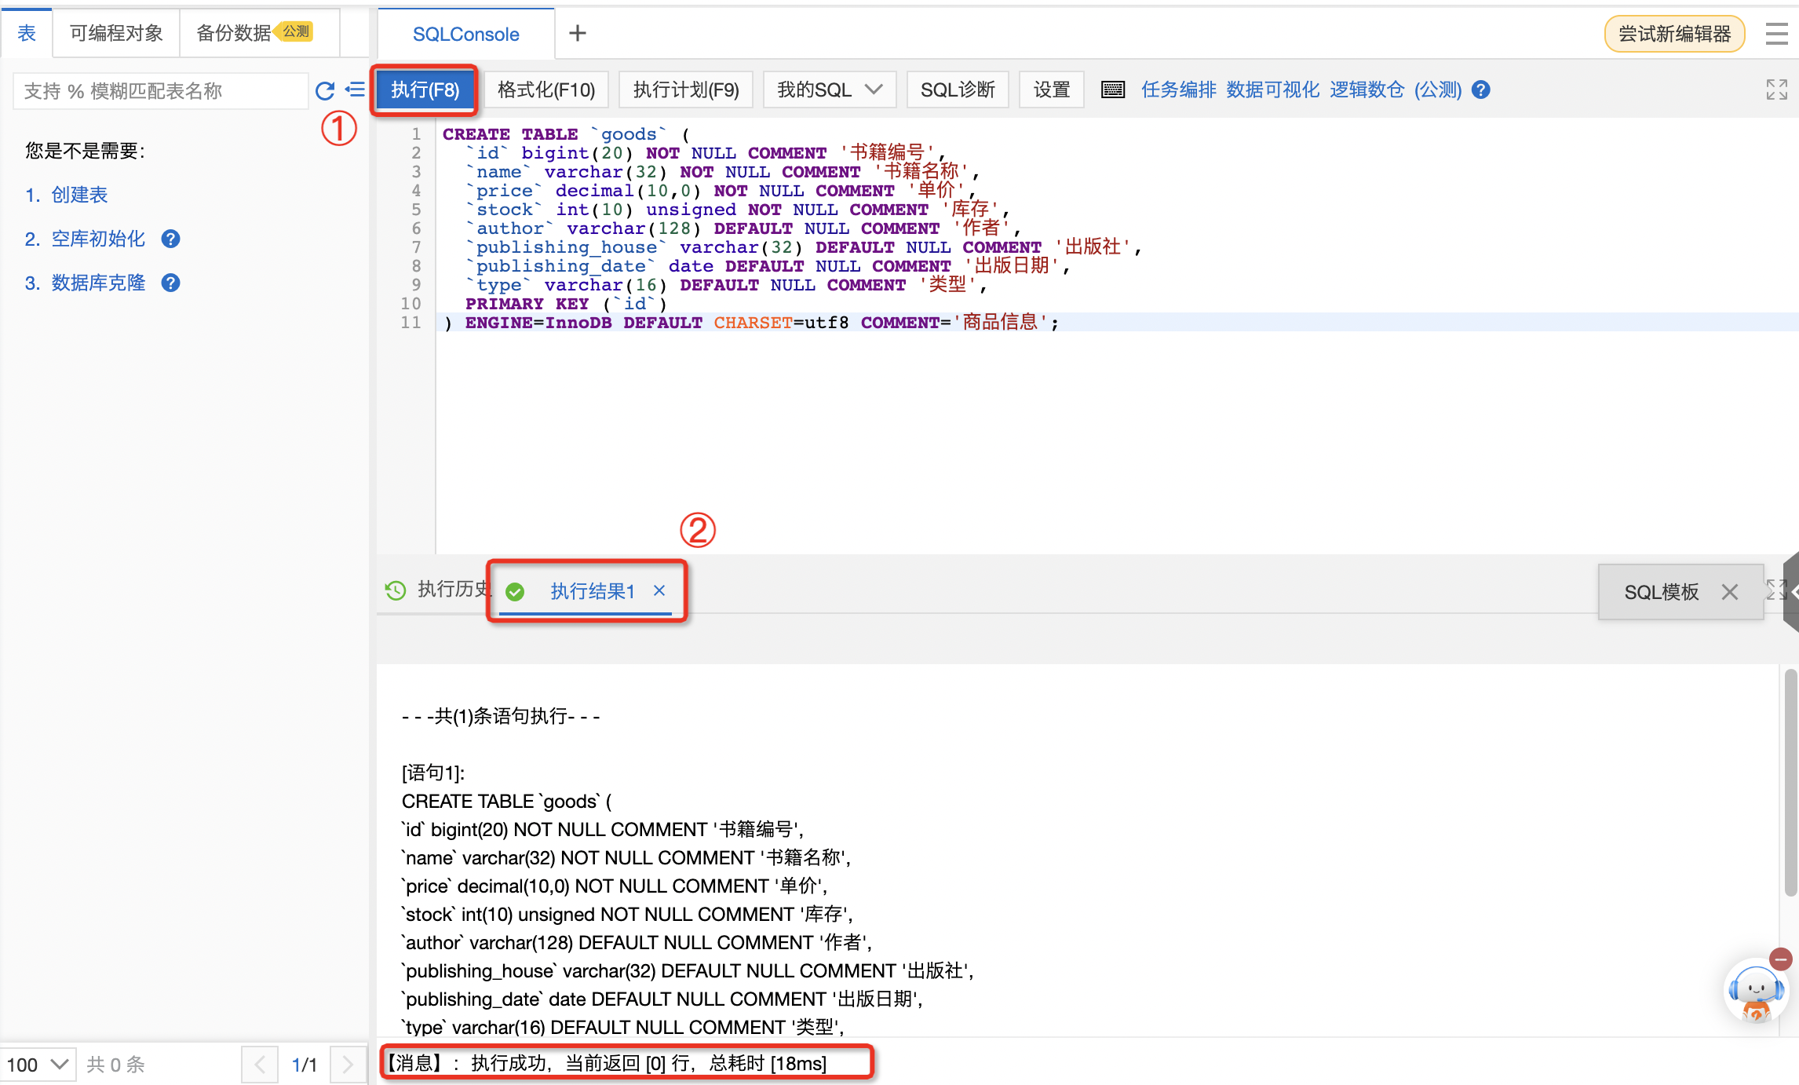1799x1085 pixels.
Task: Click the table name search field
Action: point(160,91)
